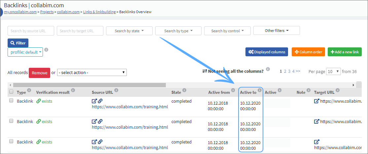368x154 pixels.
Task: Click the orange Column order button
Action: (x=309, y=52)
